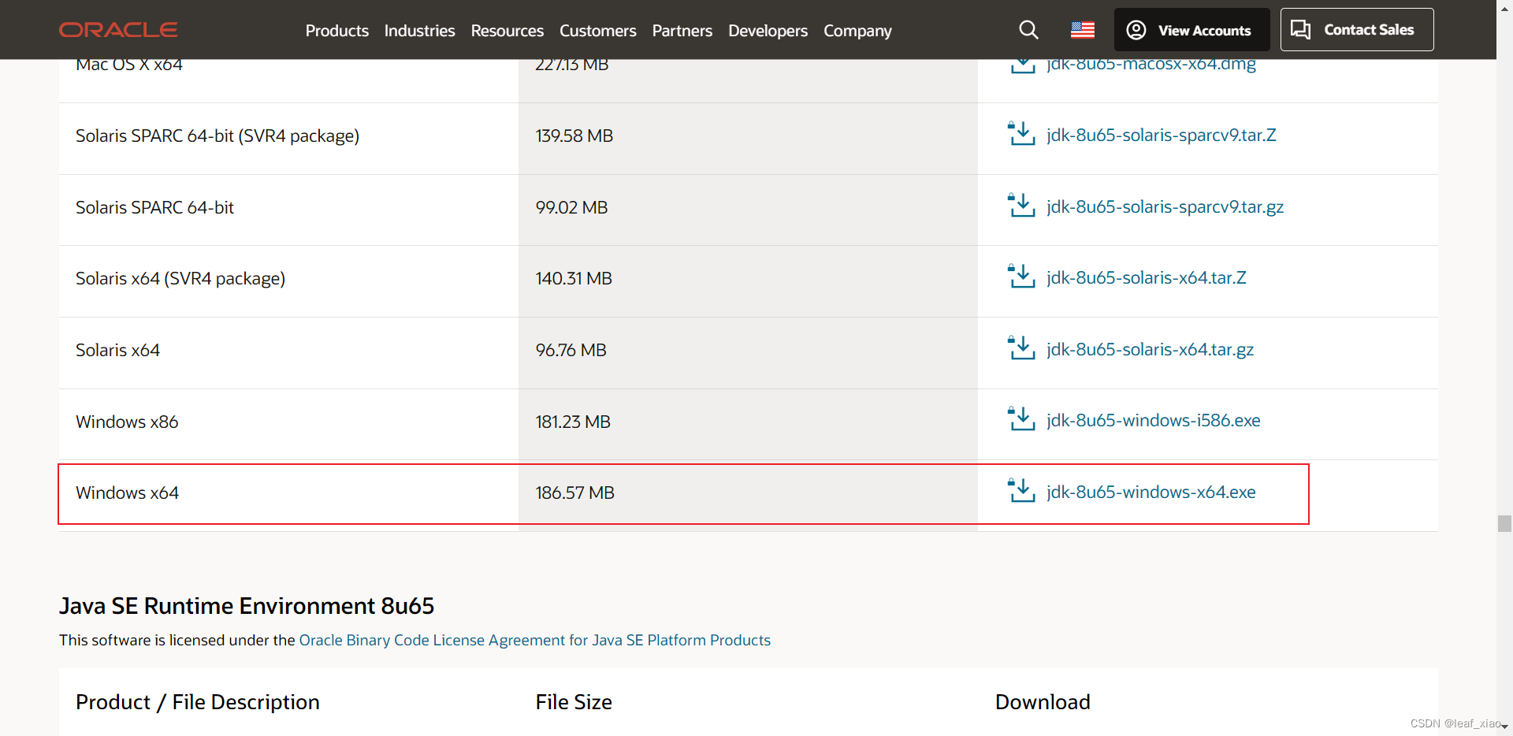
Task: Click the page vertical scrollbar thumb
Action: (x=1504, y=523)
